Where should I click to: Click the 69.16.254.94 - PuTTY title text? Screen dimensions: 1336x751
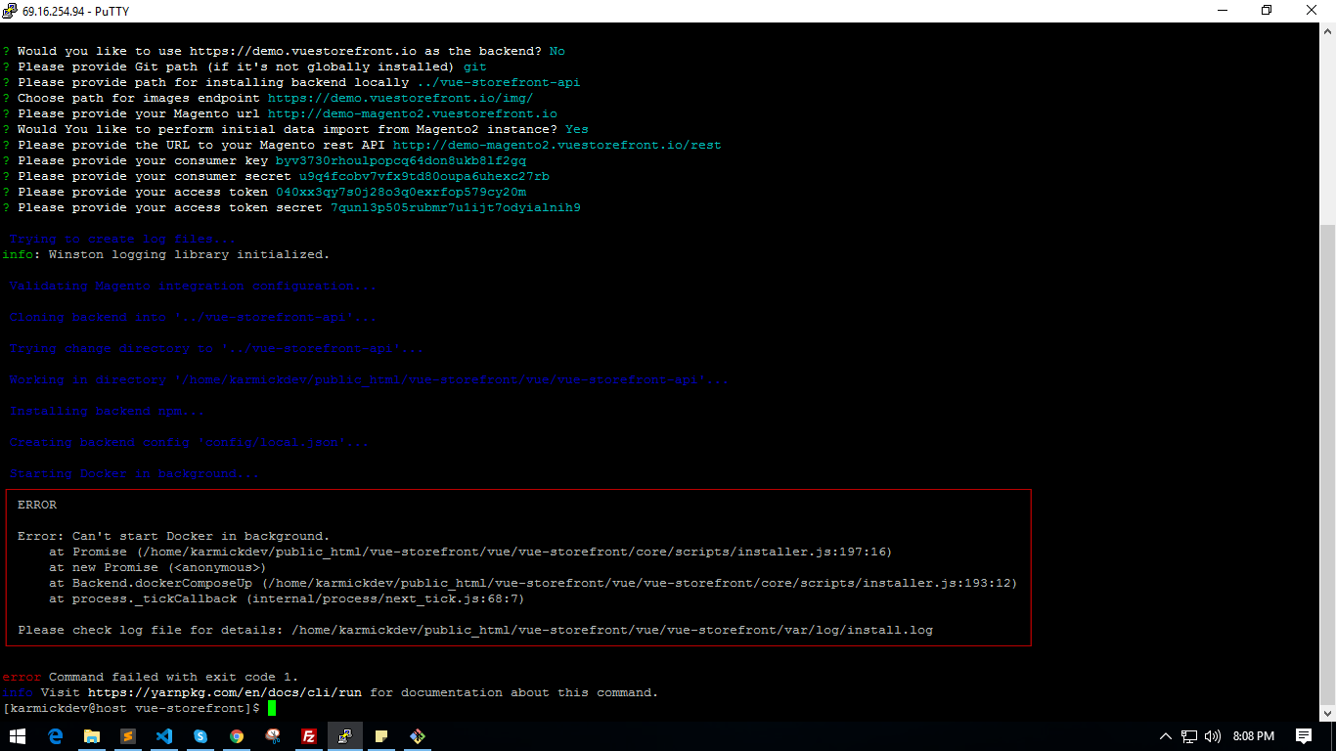coord(75,11)
